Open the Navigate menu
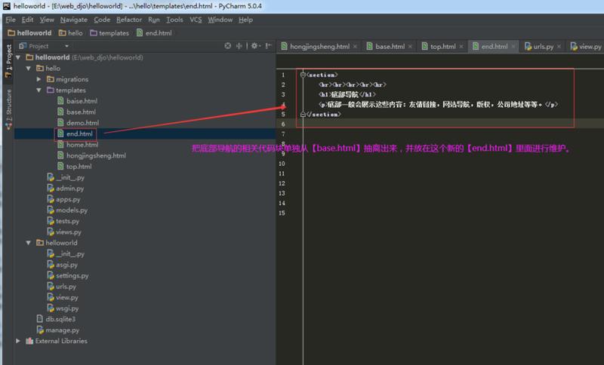The width and height of the screenshot is (604, 365). 73,20
